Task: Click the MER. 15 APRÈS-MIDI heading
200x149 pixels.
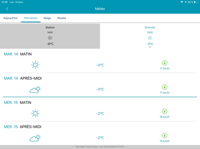Action: (x=23, y=127)
